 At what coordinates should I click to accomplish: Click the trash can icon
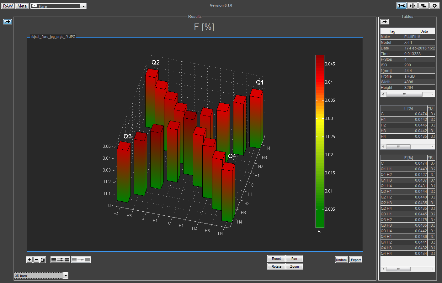43,260
